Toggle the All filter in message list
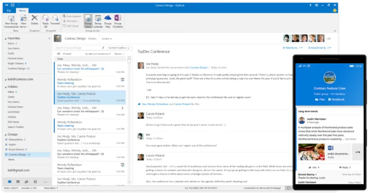 [58, 54]
